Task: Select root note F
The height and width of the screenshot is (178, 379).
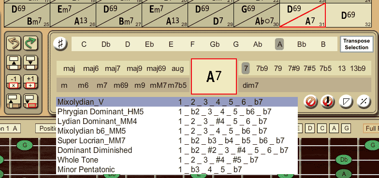Action: point(192,44)
